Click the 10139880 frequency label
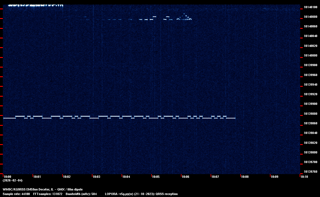Screen dimensions: 320x197 pyautogui.click(x=310, y=114)
